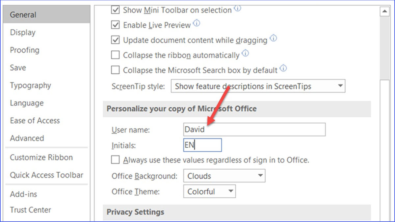The height and width of the screenshot is (222, 395).
Task: Check Always use these values regardless of sign in
Action: 115,160
